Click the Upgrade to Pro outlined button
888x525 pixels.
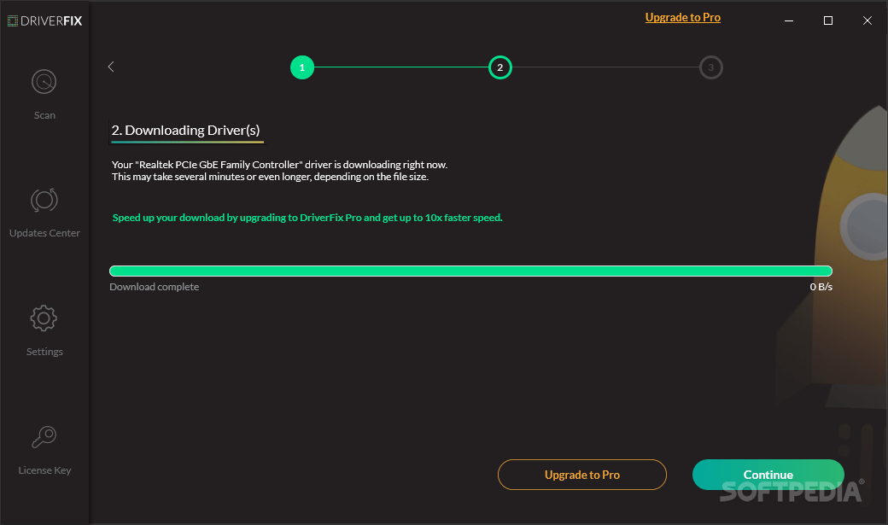[x=582, y=475]
